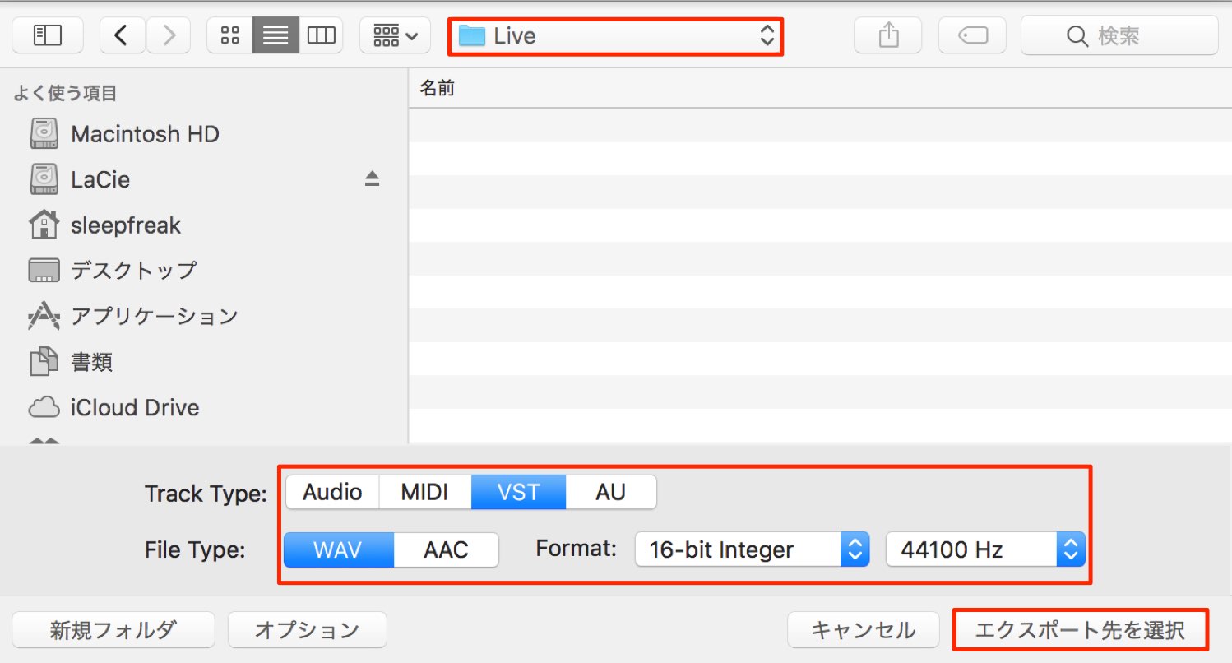Open iCloud Drive in the sidebar
The height and width of the screenshot is (663, 1232).
pyautogui.click(x=206, y=407)
